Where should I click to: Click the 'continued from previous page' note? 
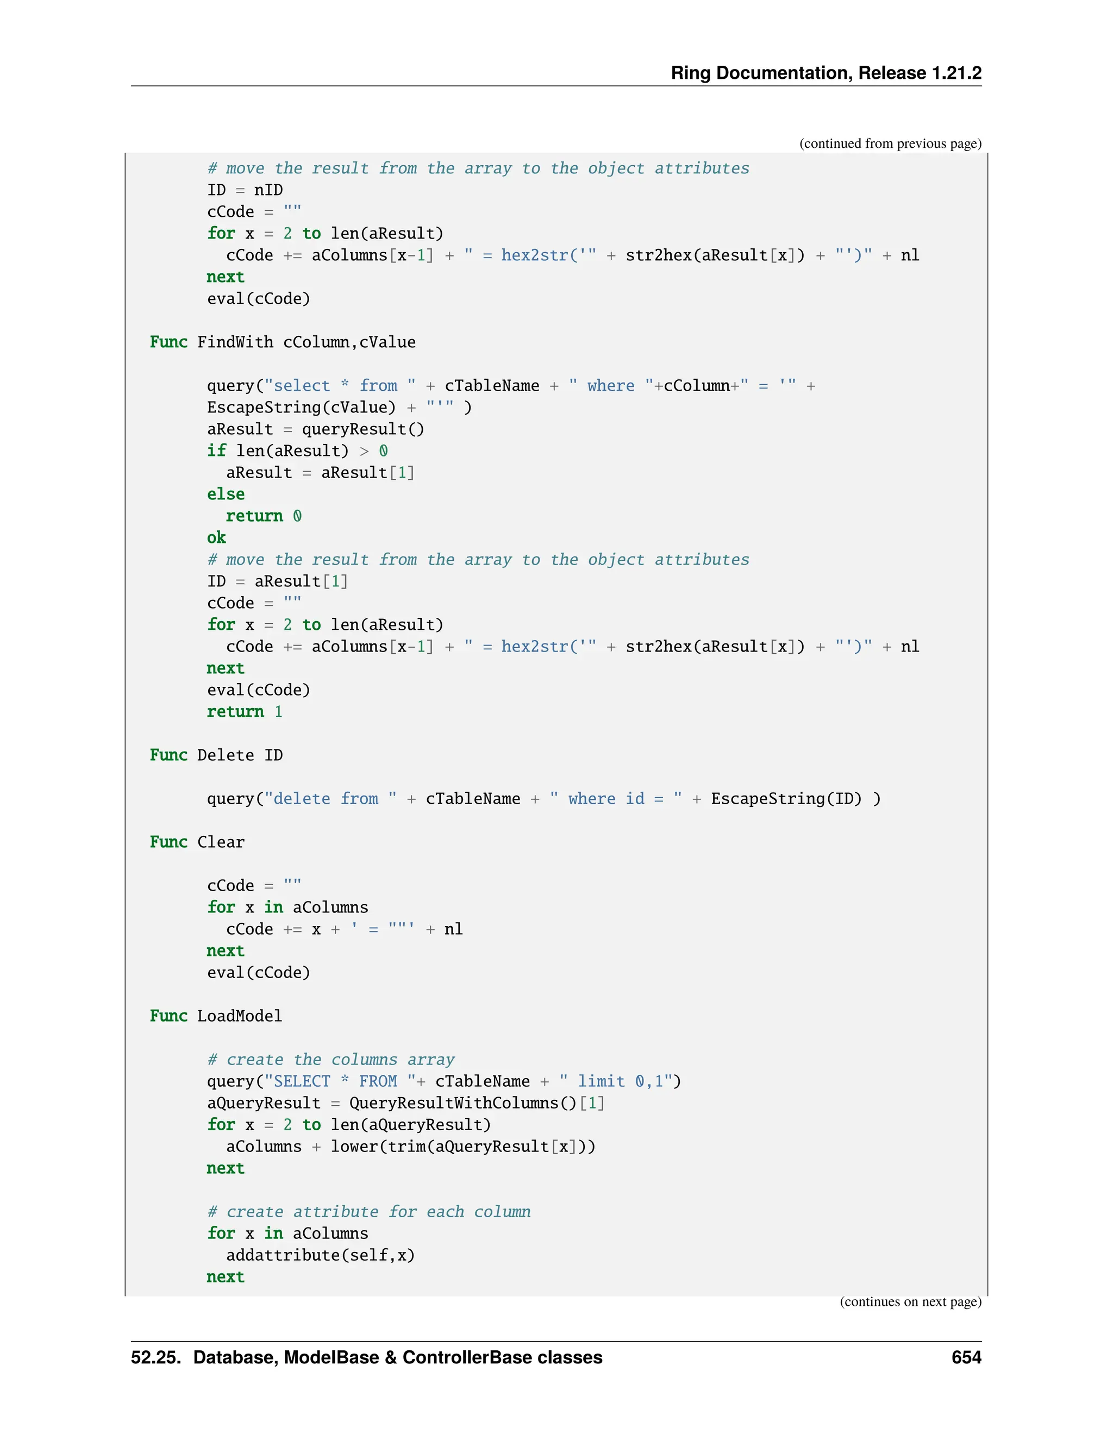tap(890, 144)
